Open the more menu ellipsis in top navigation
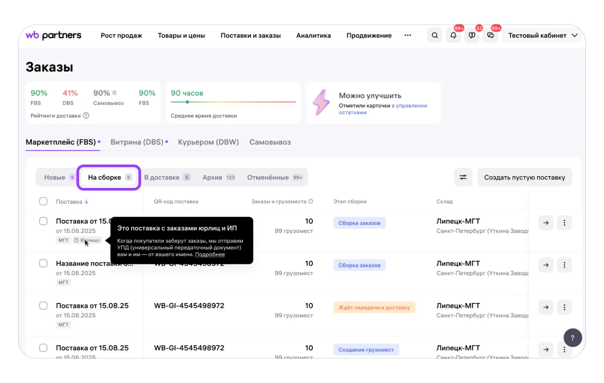 408,36
